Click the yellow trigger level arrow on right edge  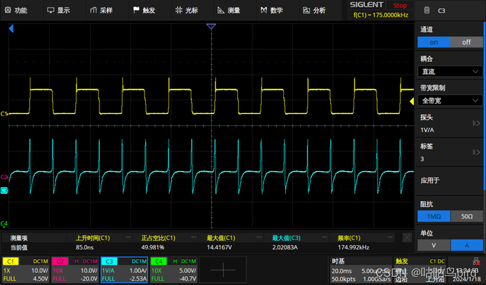[412, 101]
